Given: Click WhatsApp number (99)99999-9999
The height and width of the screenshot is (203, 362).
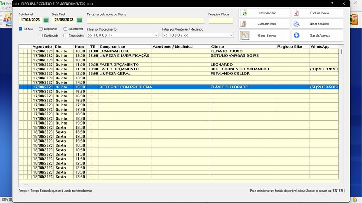Looking at the screenshot, I should (x=324, y=69).
